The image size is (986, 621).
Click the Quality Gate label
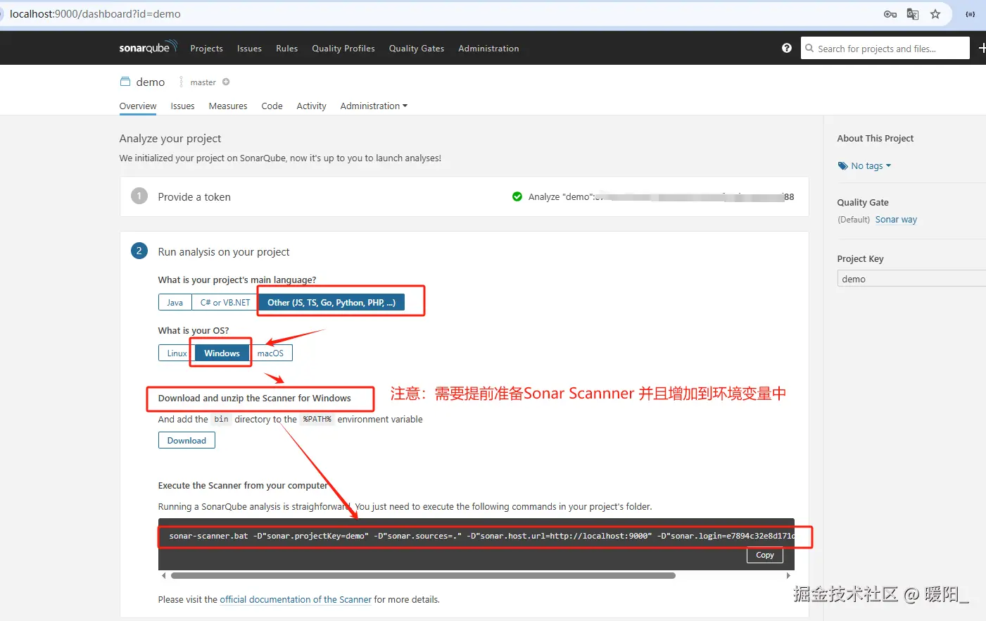(863, 203)
